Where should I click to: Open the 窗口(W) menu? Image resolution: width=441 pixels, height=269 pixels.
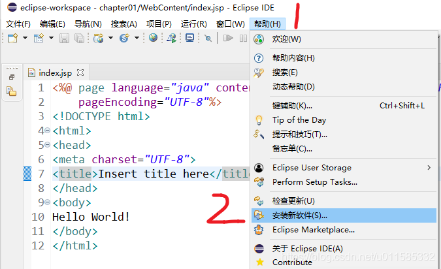coord(231,24)
